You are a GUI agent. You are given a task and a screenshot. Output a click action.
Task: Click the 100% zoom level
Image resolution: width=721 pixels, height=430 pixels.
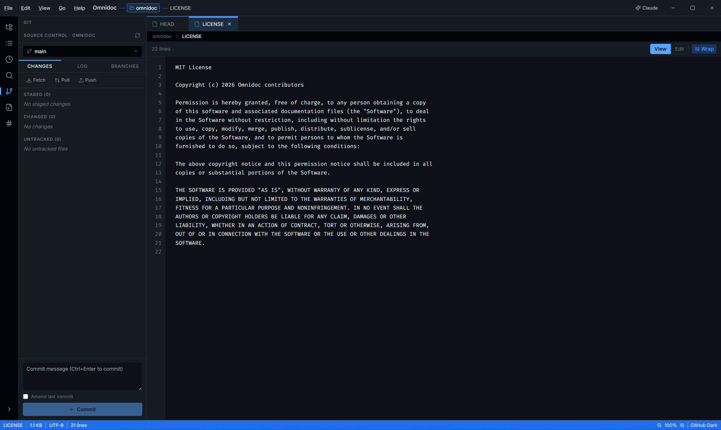tap(671, 425)
